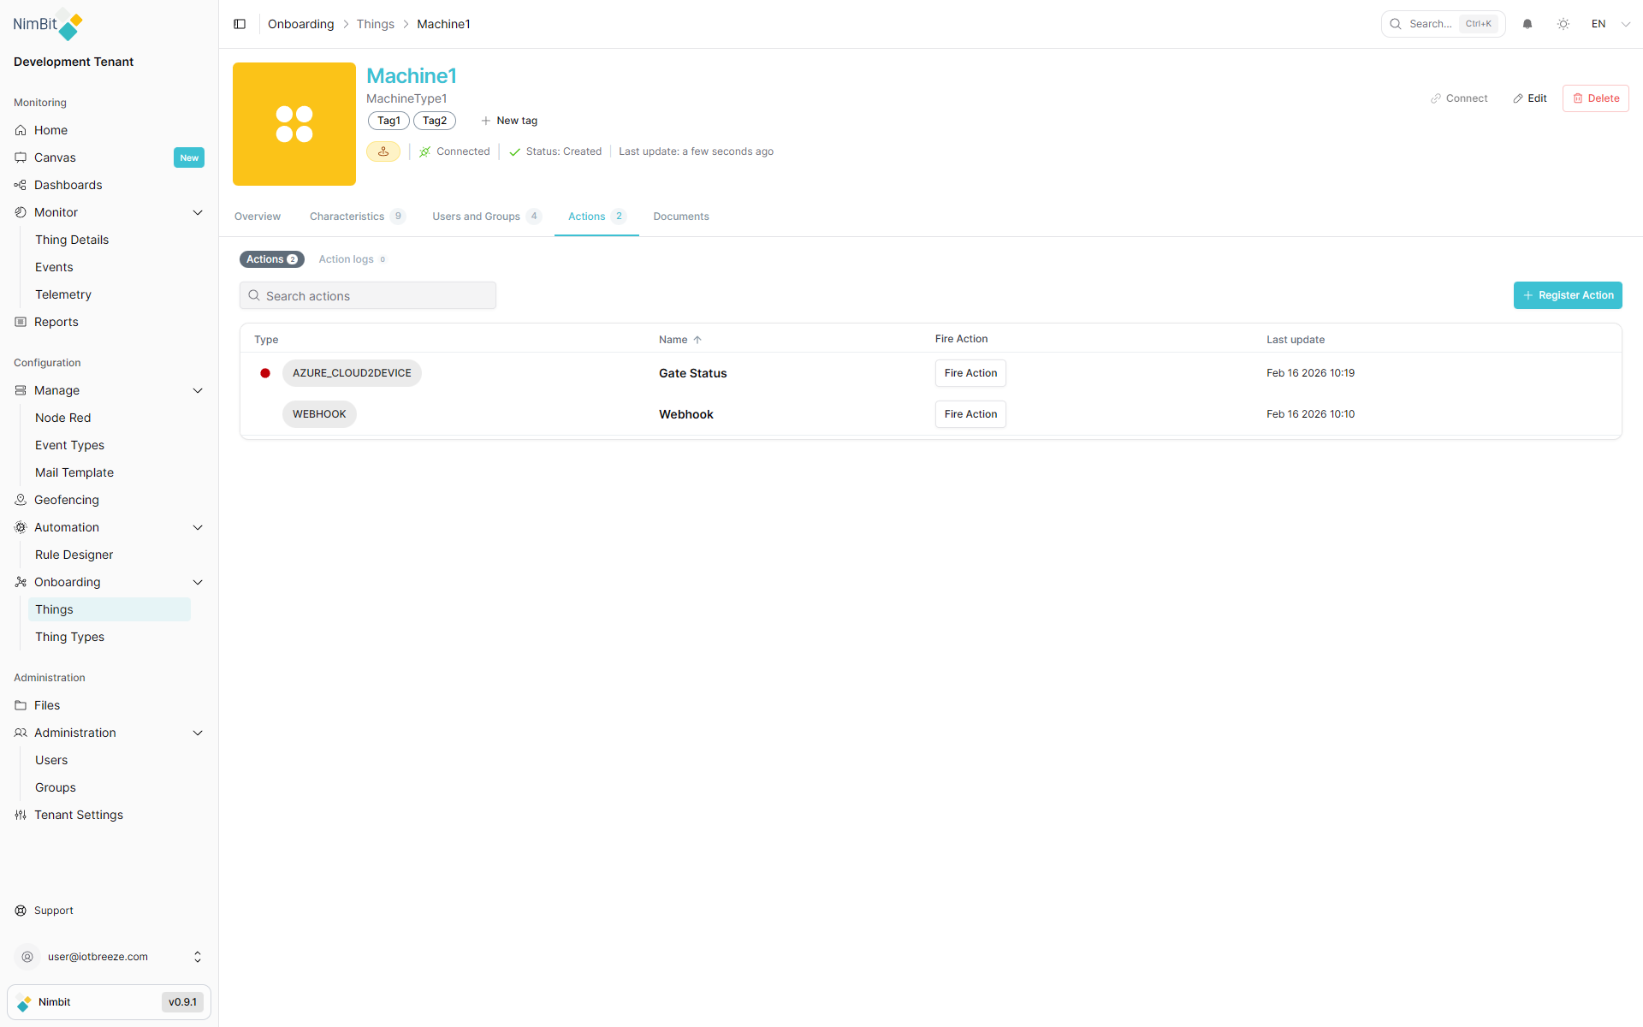The height and width of the screenshot is (1027, 1643).
Task: Open Files under Administration
Action: 47,704
